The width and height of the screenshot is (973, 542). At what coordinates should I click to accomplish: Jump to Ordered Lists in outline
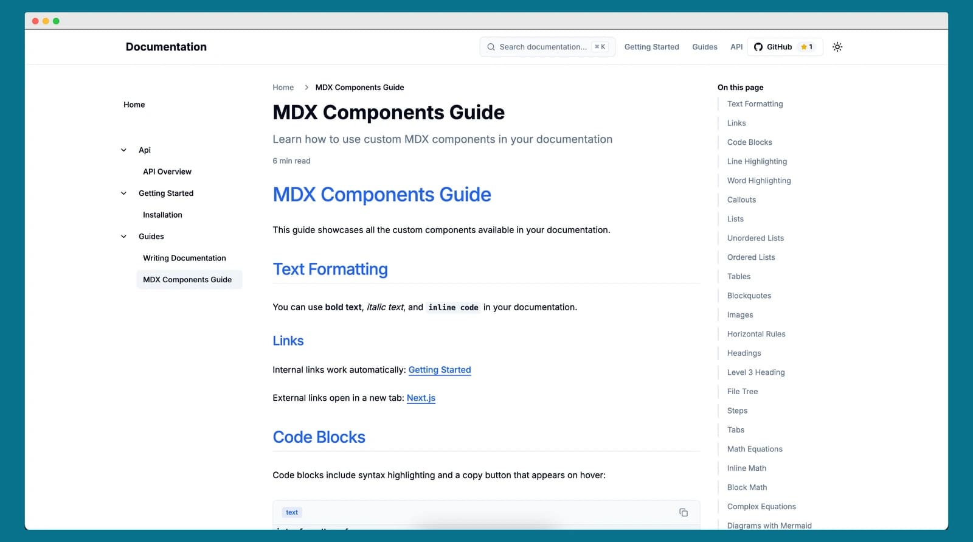click(751, 257)
